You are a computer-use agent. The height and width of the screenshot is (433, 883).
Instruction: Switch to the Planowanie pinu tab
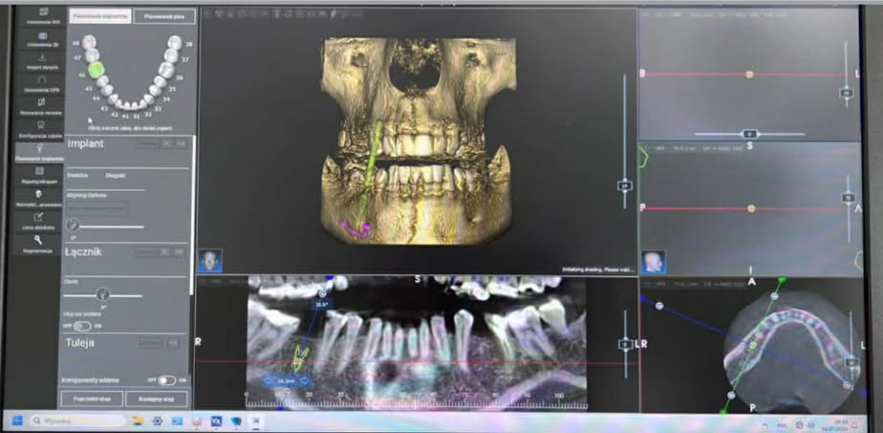pyautogui.click(x=163, y=16)
